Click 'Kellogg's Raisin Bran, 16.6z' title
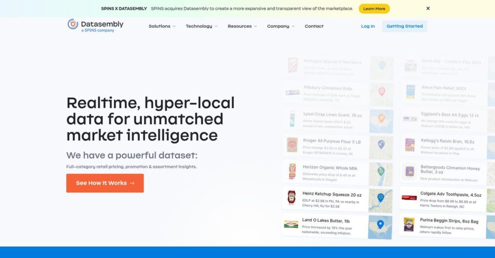This screenshot has width=495, height=258. point(447,141)
